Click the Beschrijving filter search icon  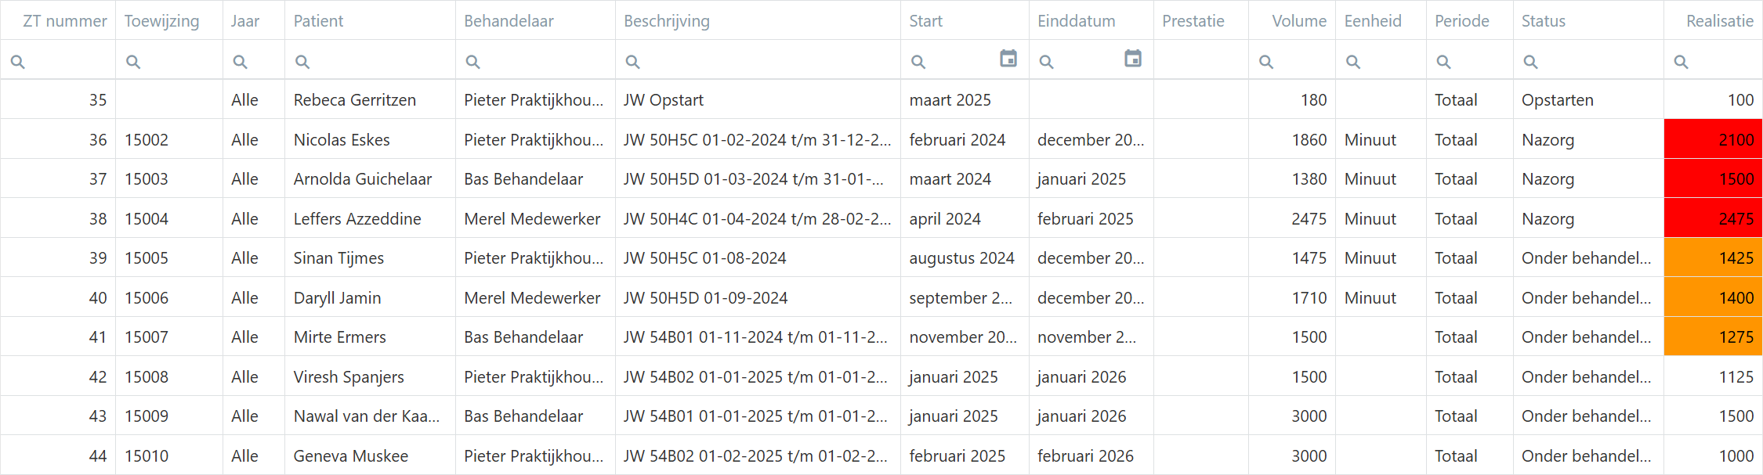[x=632, y=62]
